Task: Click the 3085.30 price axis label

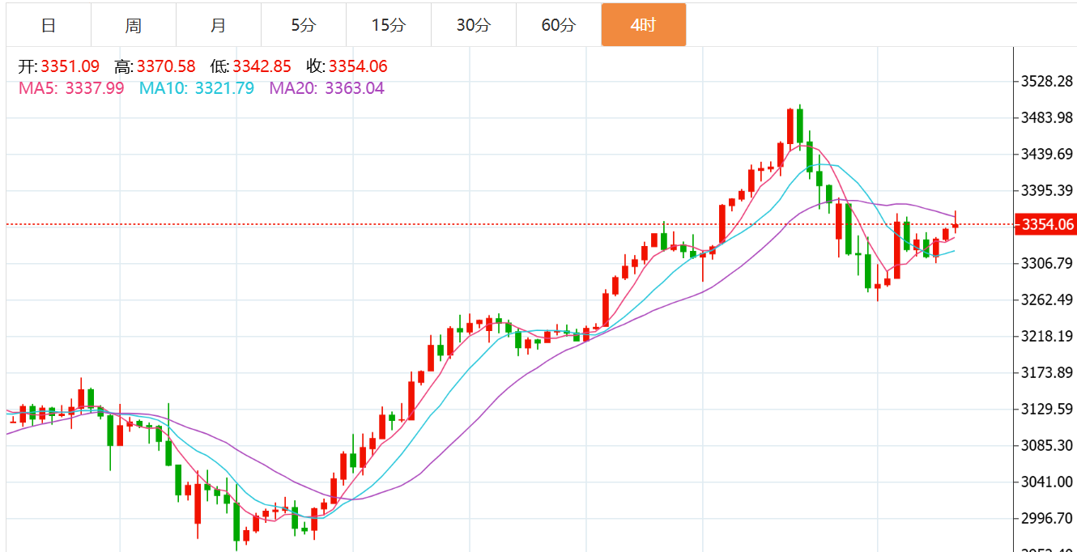Action: 1047,445
